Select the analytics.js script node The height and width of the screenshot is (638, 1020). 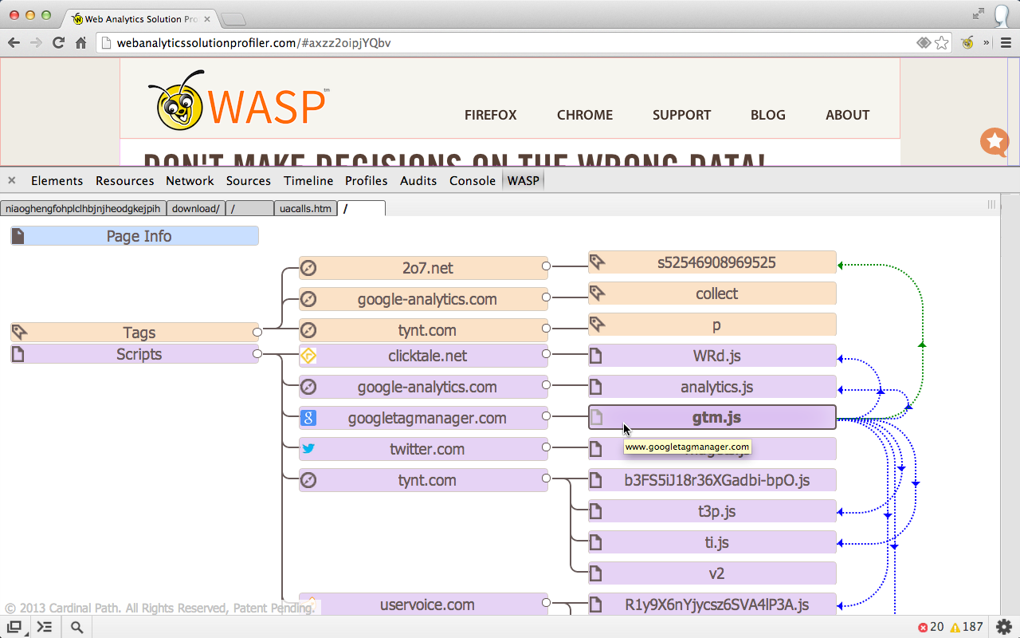point(712,387)
